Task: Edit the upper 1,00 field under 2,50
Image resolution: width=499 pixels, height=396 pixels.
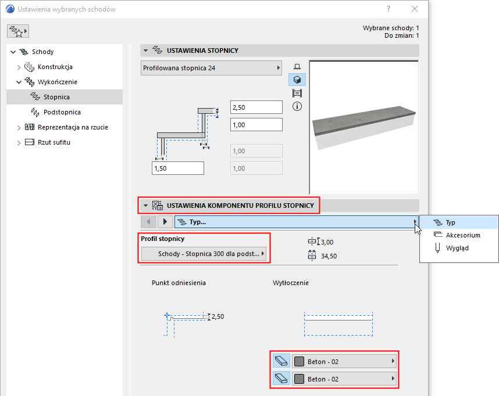Action: tap(256, 125)
